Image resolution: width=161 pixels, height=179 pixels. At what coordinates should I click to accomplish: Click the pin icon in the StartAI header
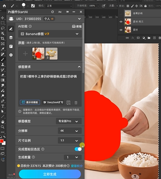click(67, 12)
